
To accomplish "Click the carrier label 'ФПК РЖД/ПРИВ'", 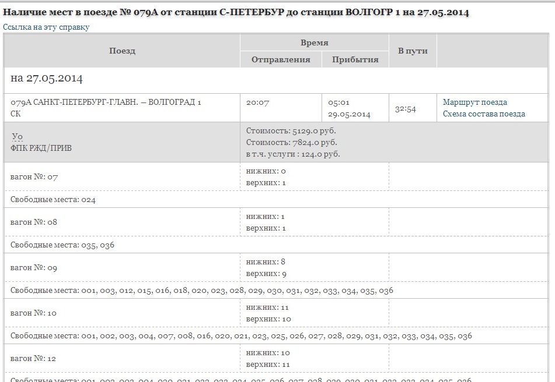I will tap(42, 148).
